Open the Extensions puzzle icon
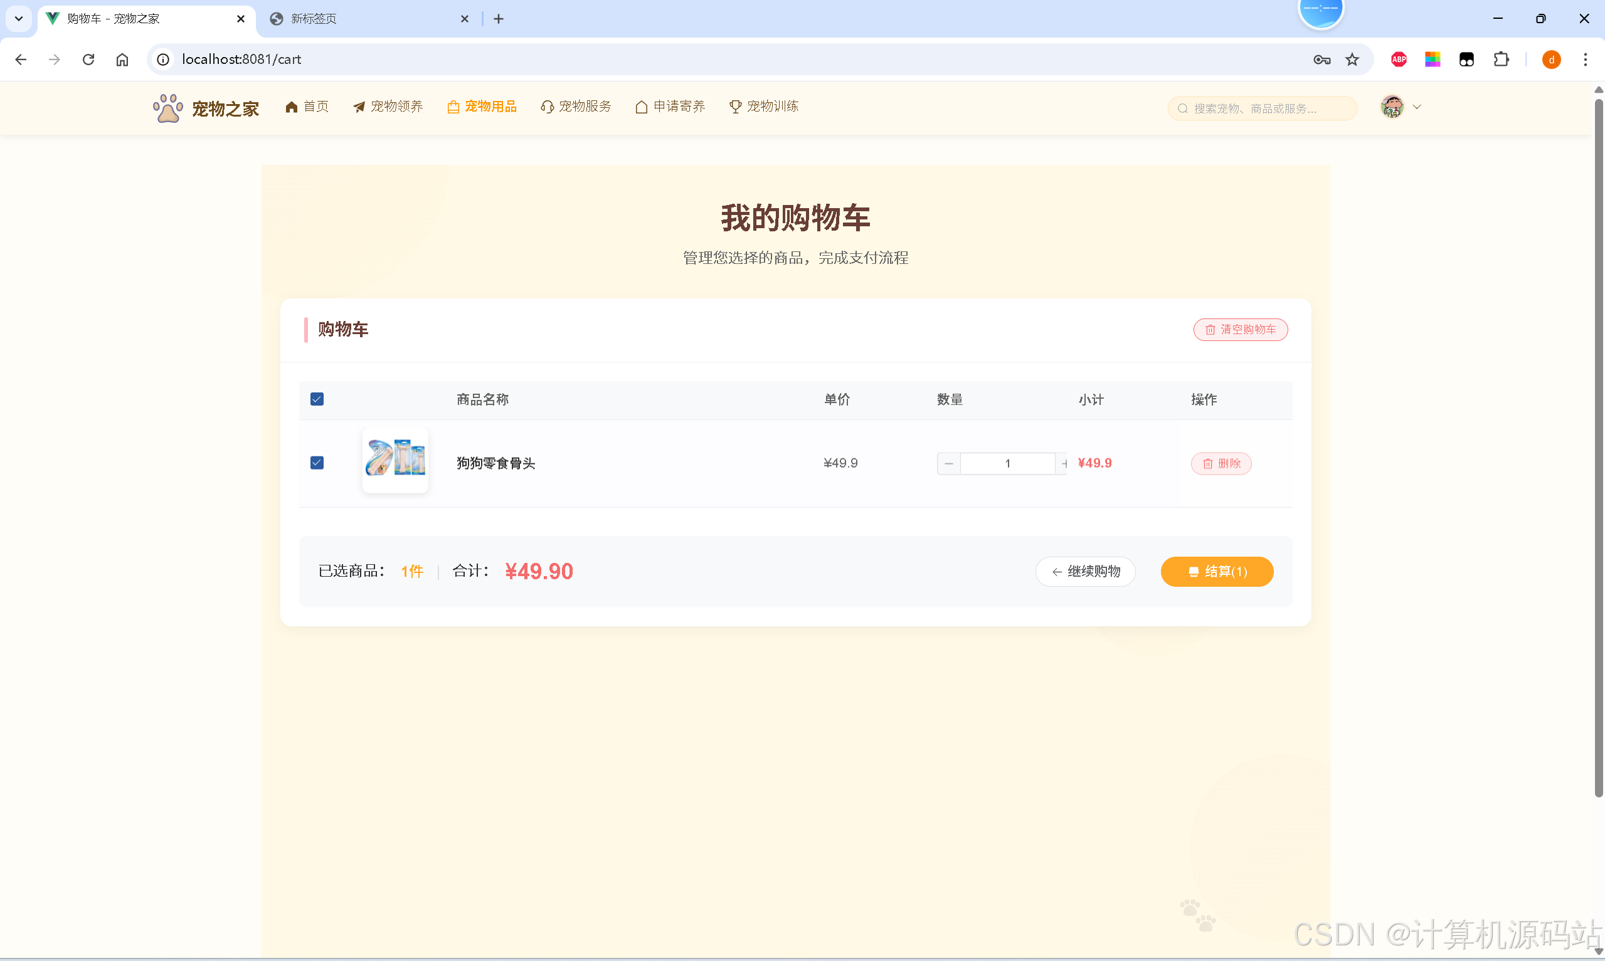Screen dimensions: 1605x961 coord(1501,60)
